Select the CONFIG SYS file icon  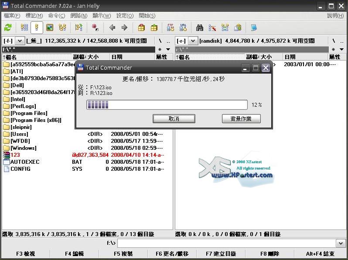click(x=7, y=169)
